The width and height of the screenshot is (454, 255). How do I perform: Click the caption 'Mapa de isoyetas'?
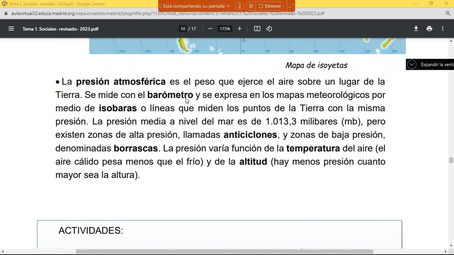pos(316,65)
